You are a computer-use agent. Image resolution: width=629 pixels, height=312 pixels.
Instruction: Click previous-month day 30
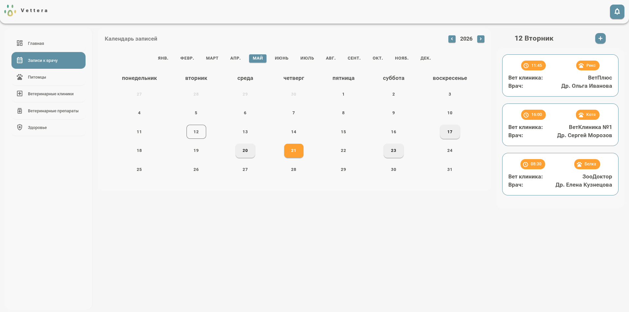pyautogui.click(x=294, y=94)
